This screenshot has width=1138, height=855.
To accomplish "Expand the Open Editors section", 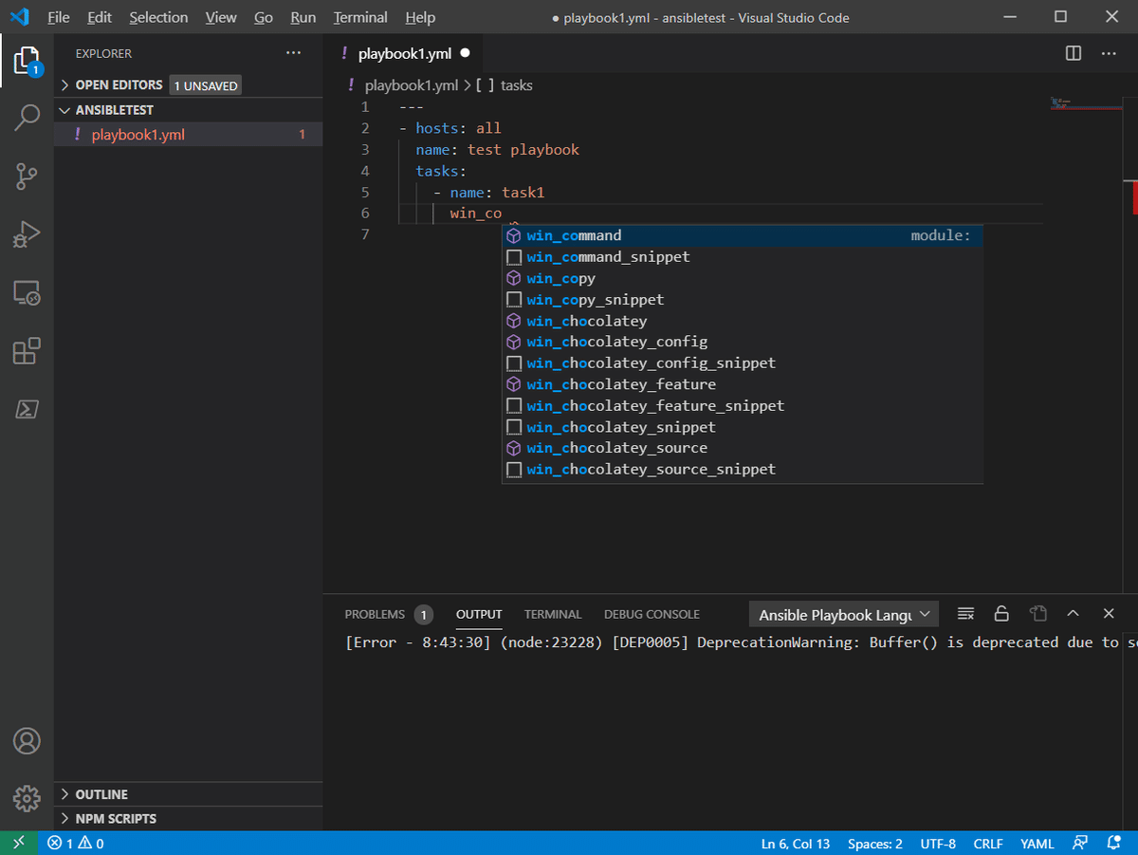I will (188, 85).
